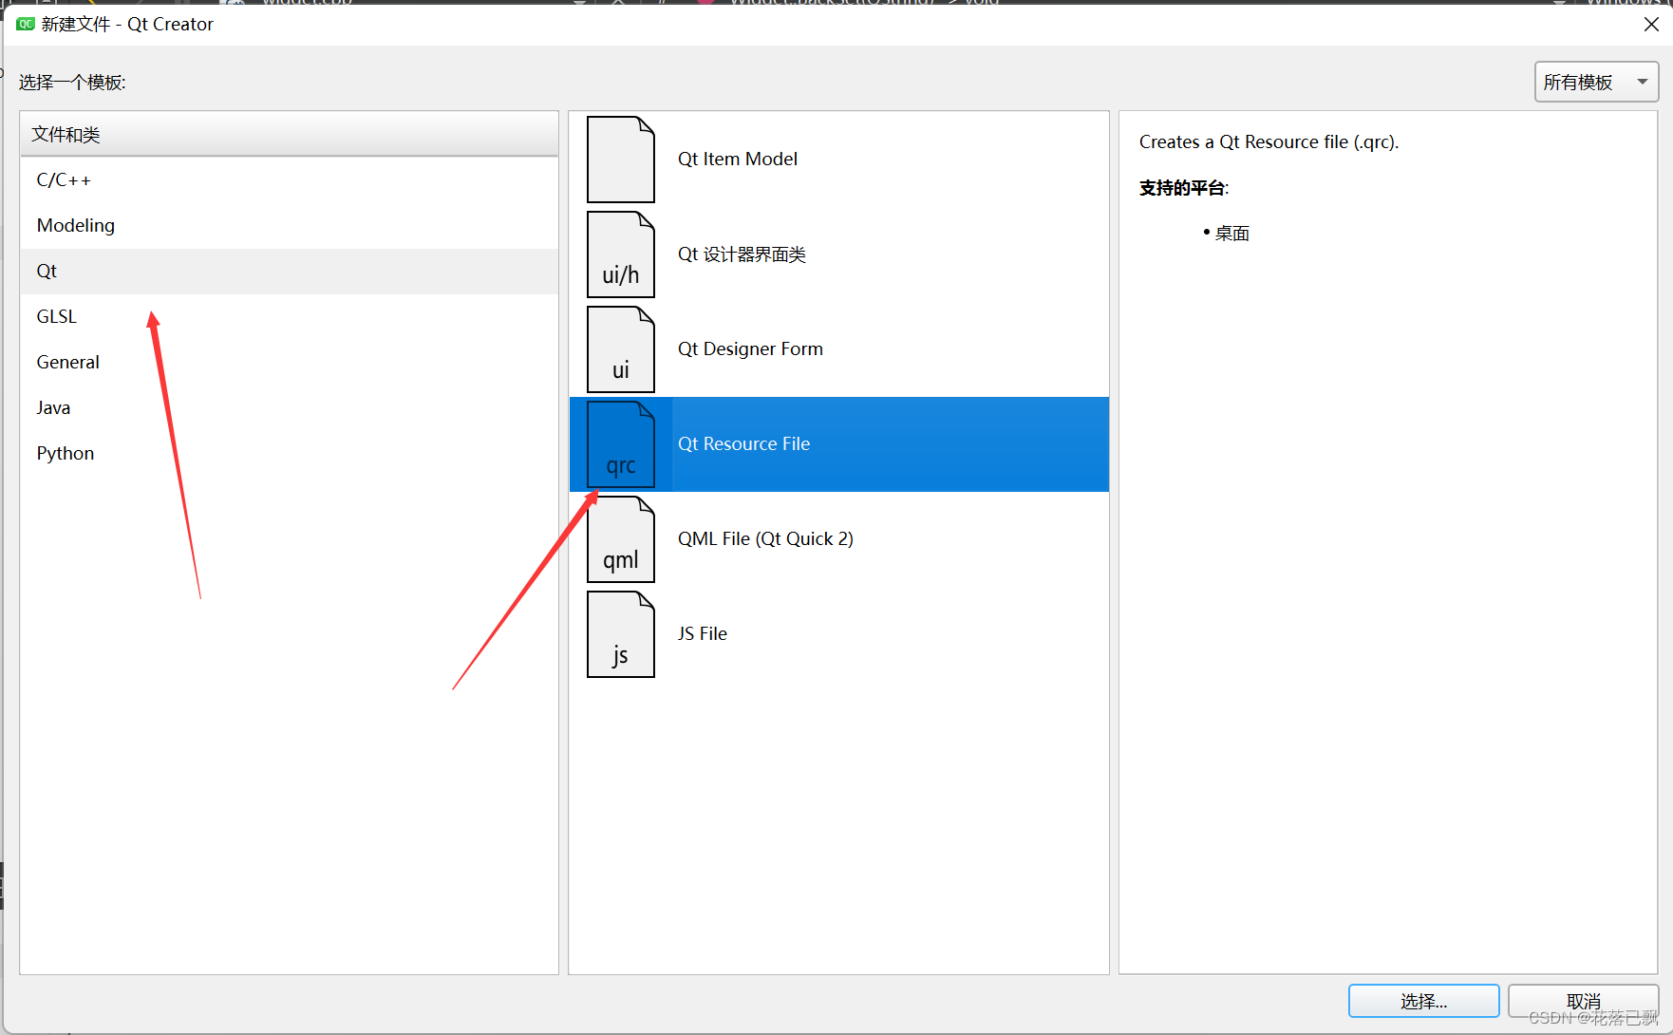Select Qt Item Model template

pos(839,160)
